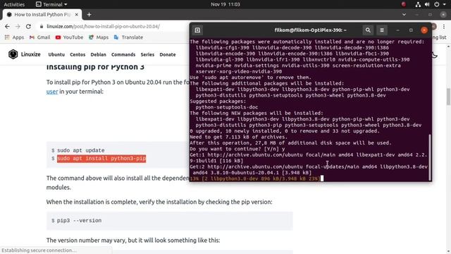The height and width of the screenshot is (254, 451).
Task: Open the power menu icon in top bar
Action: (x=437, y=4)
